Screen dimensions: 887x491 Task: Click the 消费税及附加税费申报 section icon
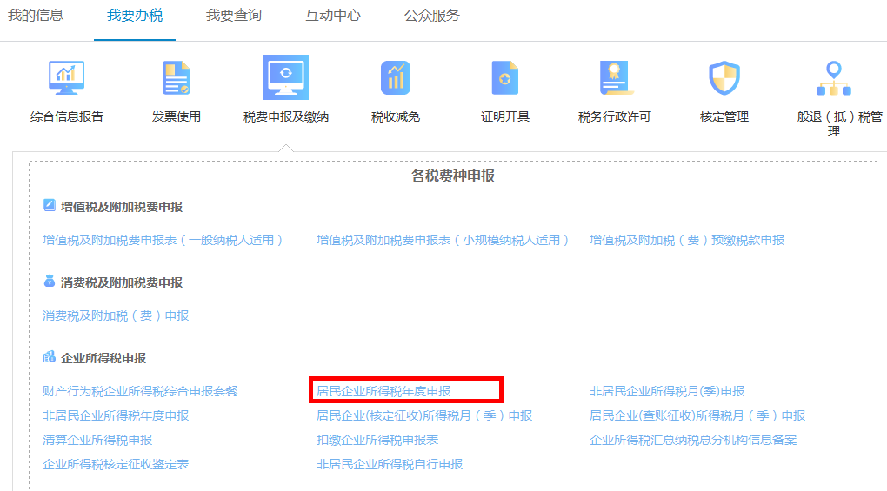pos(50,281)
